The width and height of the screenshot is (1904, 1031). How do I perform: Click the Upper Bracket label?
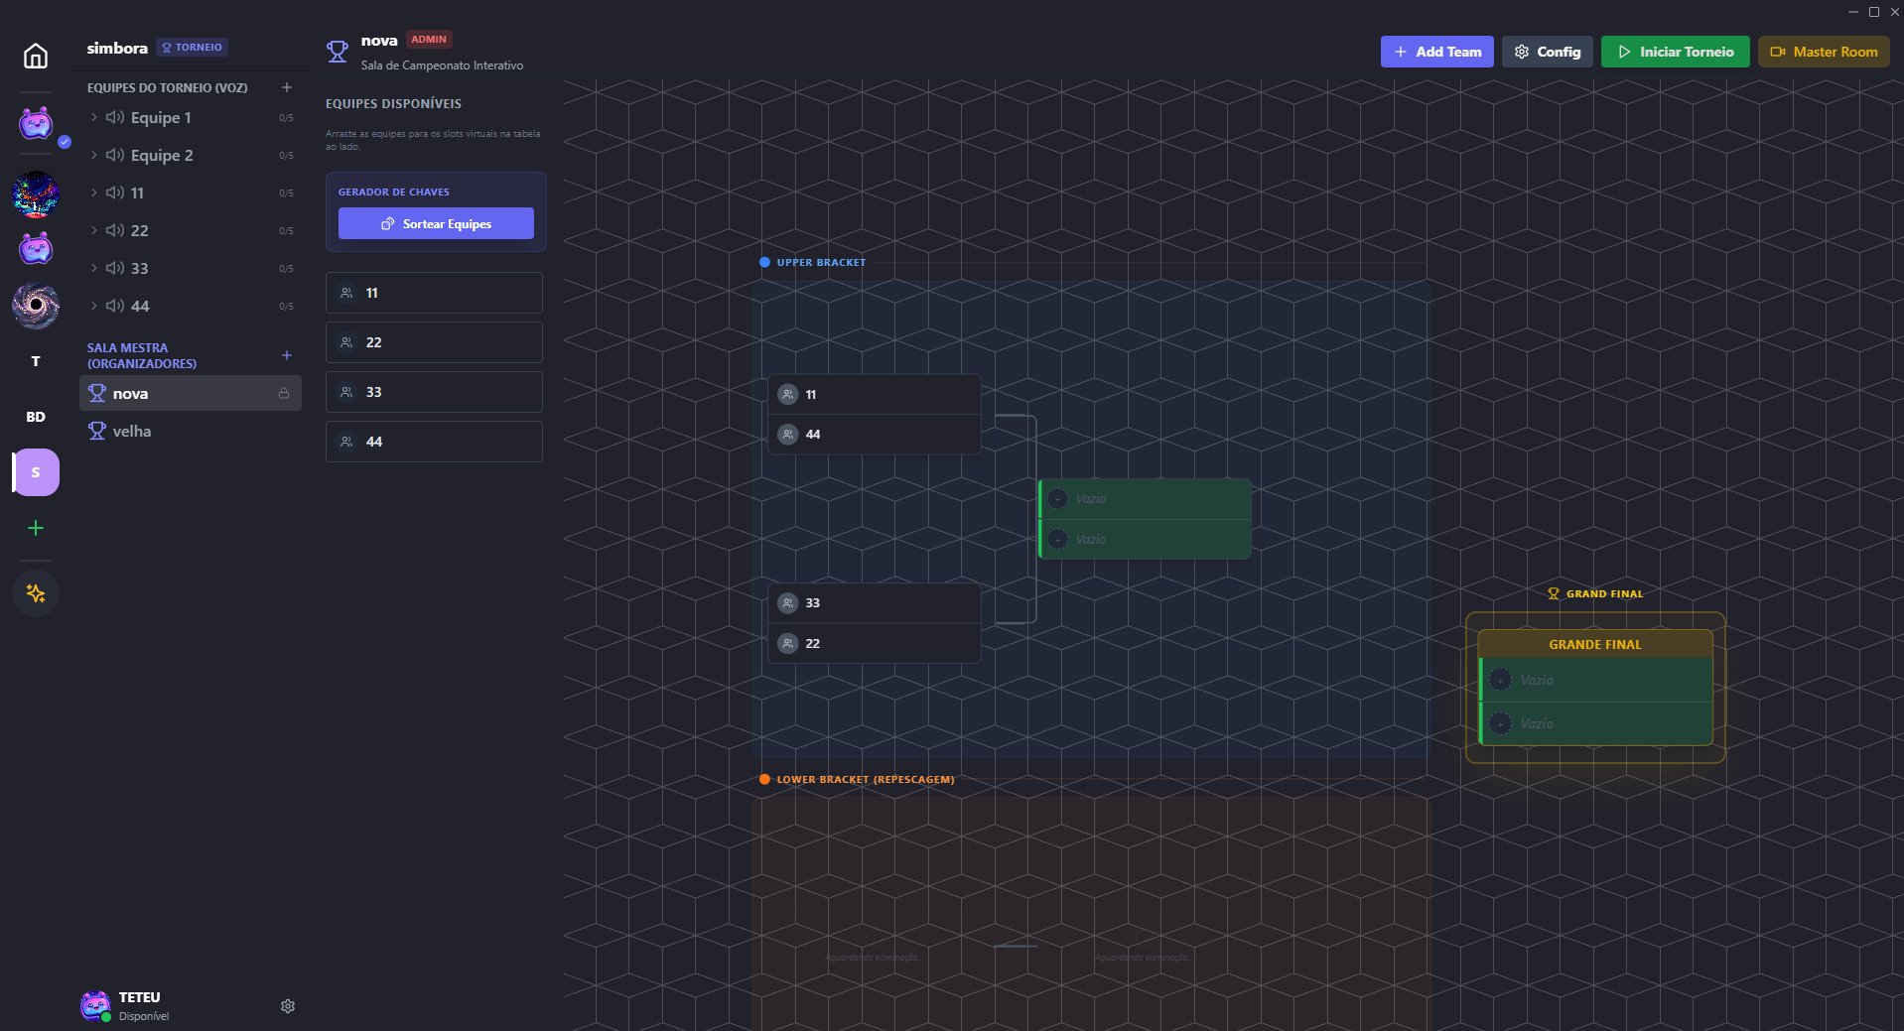pyautogui.click(x=821, y=262)
